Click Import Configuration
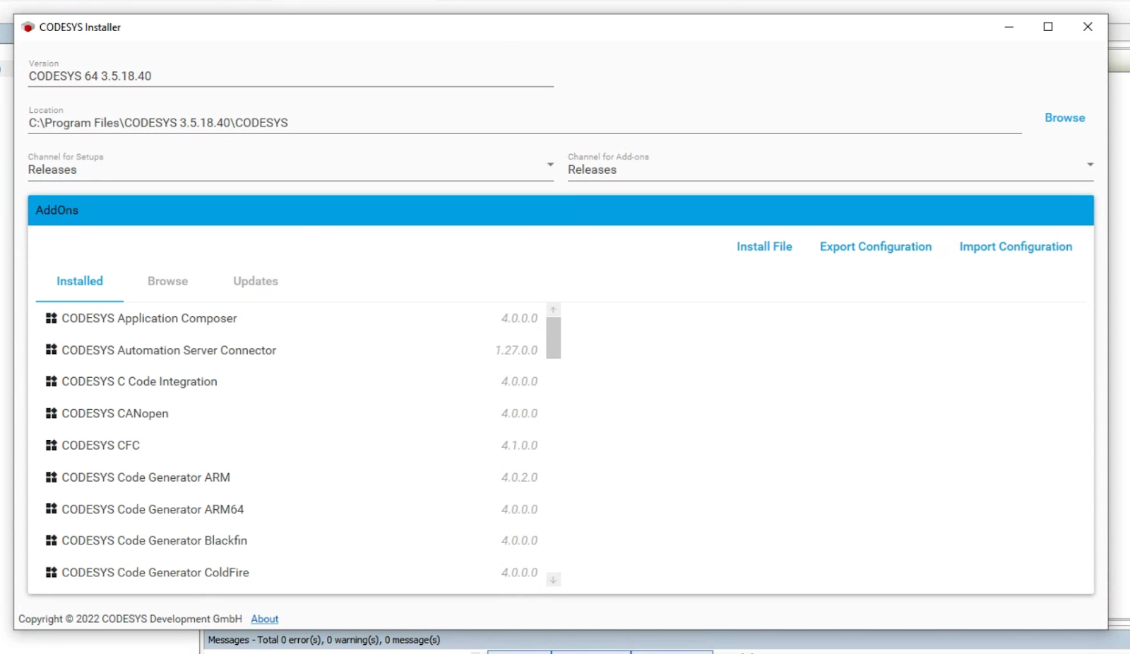This screenshot has height=654, width=1130. click(x=1015, y=246)
